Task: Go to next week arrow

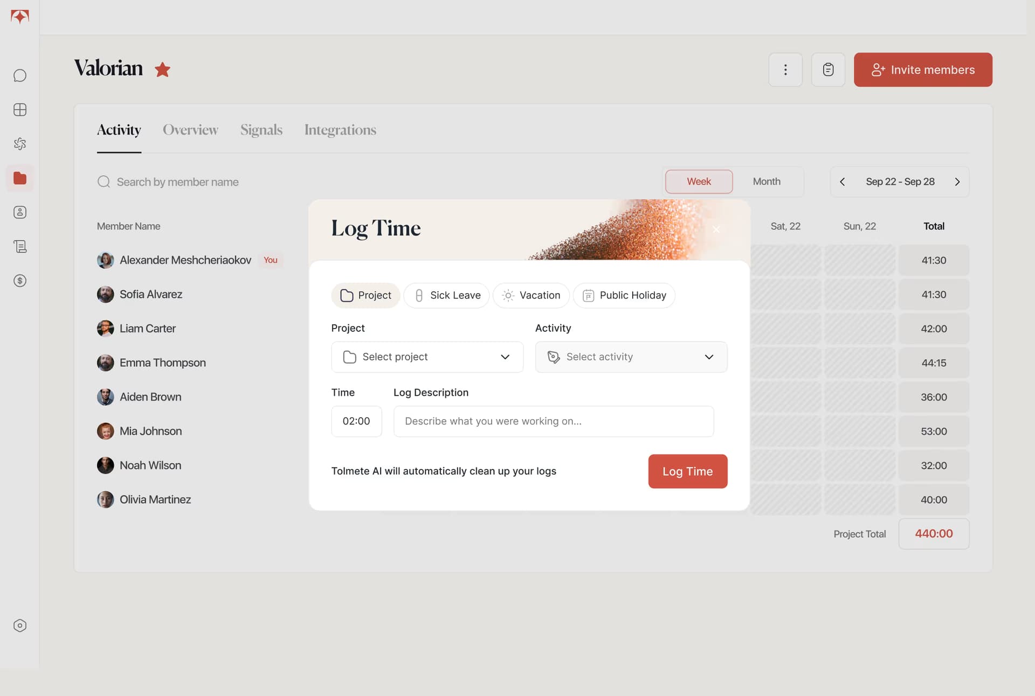Action: point(957,182)
